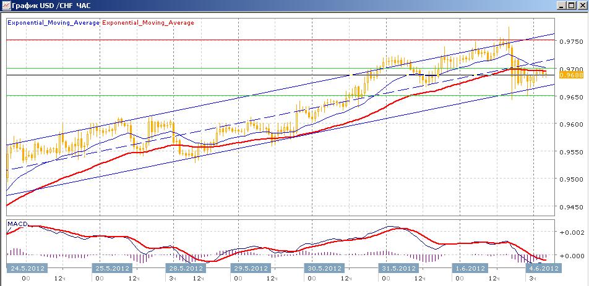Select the 30.5.2012 date marker
589x286 pixels.
pyautogui.click(x=324, y=268)
